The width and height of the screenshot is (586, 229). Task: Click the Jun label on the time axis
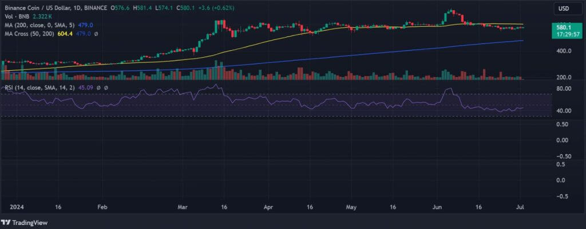point(438,207)
